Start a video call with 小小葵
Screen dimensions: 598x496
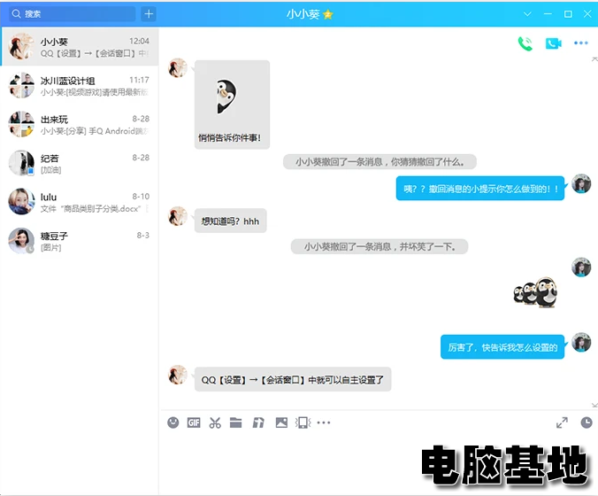(x=554, y=43)
